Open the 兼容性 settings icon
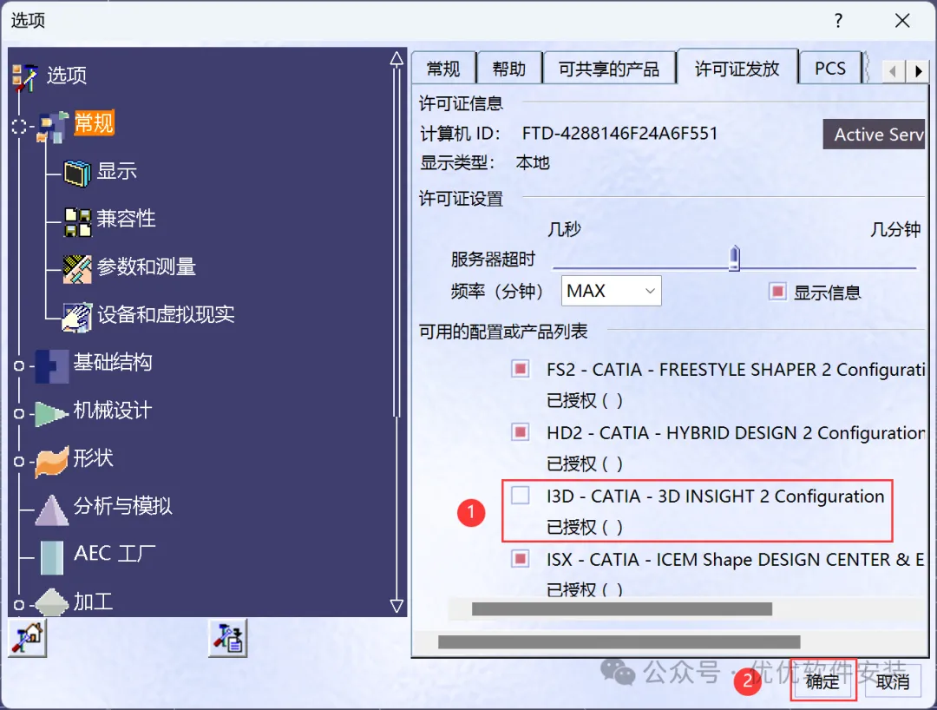Screen dimensions: 937x710 78,221
